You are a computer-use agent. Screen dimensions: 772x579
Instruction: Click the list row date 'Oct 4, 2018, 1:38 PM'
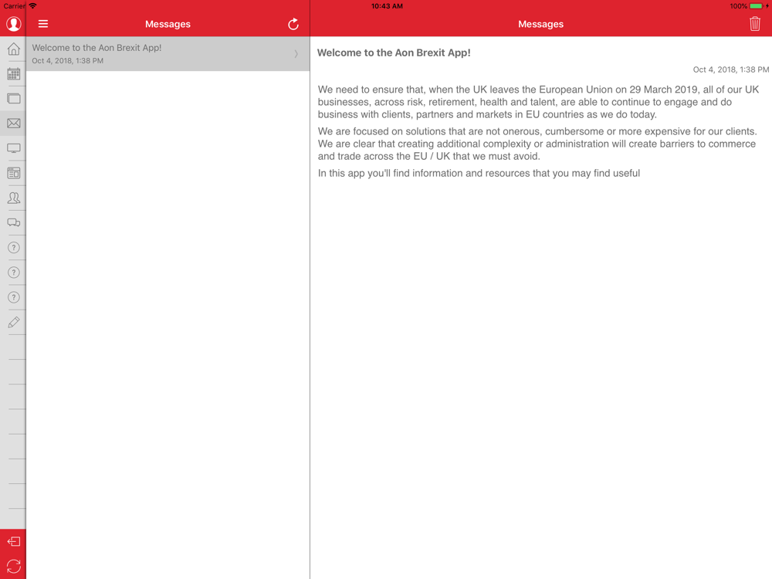coord(67,60)
